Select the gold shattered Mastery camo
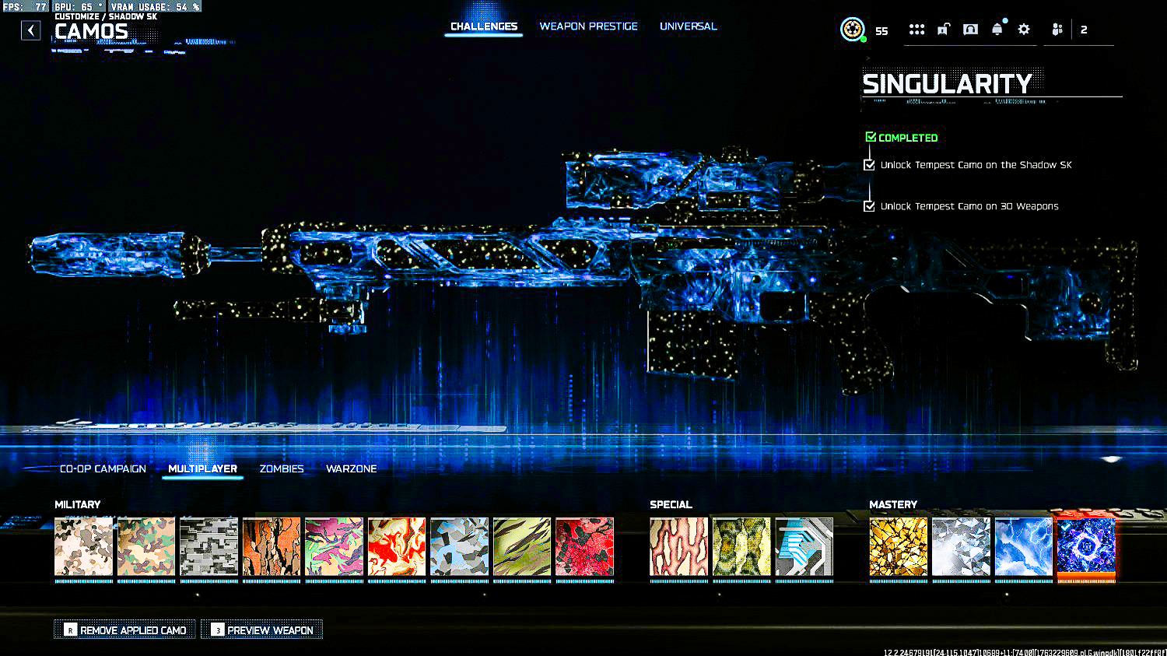Image resolution: width=1167 pixels, height=656 pixels. [x=899, y=547]
